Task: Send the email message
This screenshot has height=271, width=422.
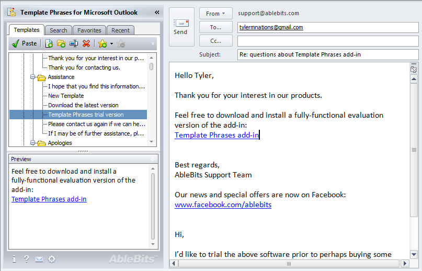Action: pos(181,27)
